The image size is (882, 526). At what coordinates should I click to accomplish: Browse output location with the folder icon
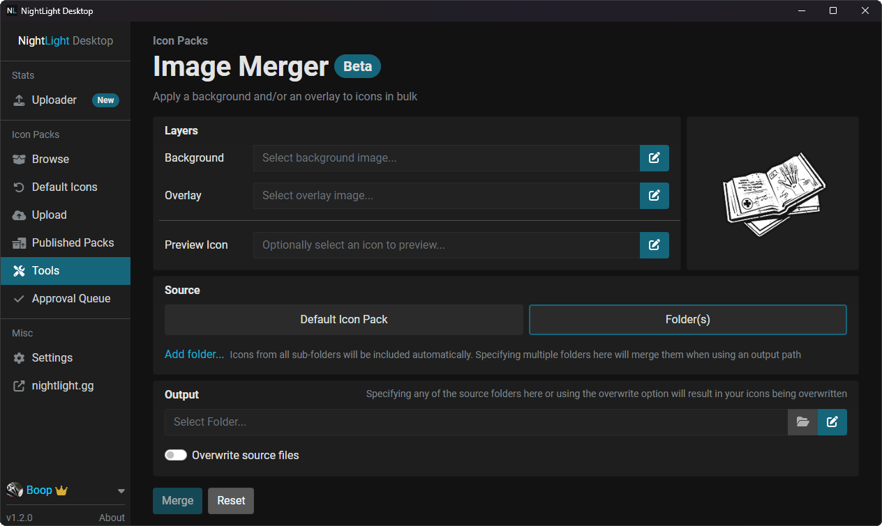pyautogui.click(x=803, y=421)
